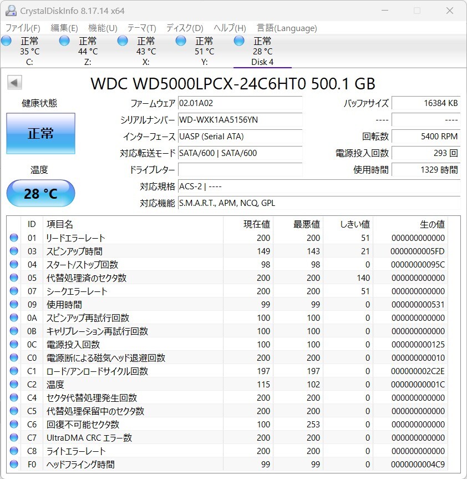Viewport: 467px width, 479px height.
Task: Click the ファームウェア field 02.01A02
Action: pyautogui.click(x=240, y=103)
